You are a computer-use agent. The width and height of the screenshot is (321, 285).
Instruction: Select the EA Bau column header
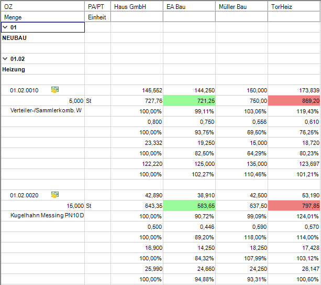click(x=189, y=6)
